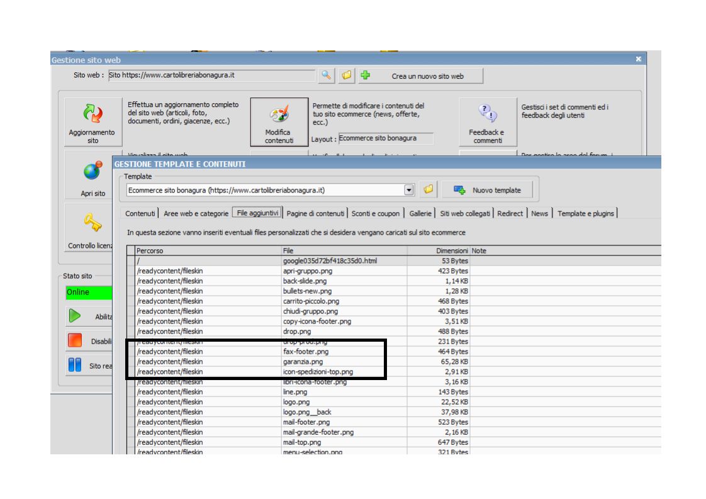Image resolution: width=706 pixels, height=499 pixels.
Task: Open the folder icon next to the Sito web field
Action: (346, 76)
